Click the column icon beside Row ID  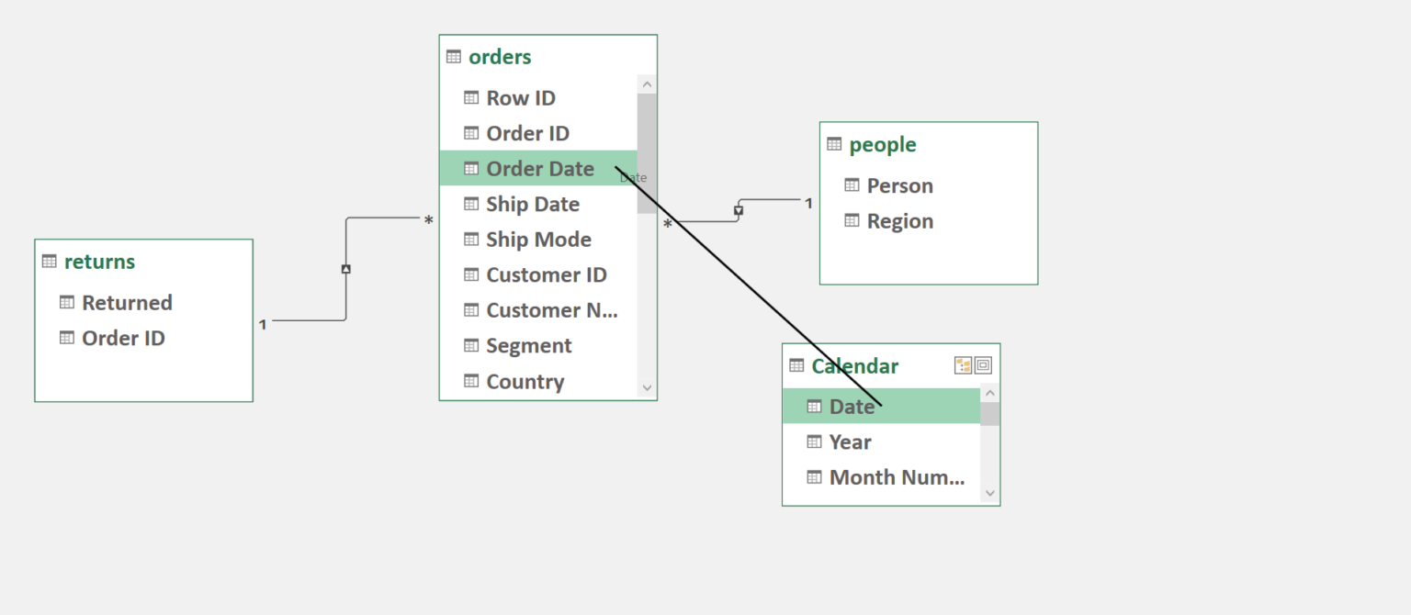click(x=471, y=97)
